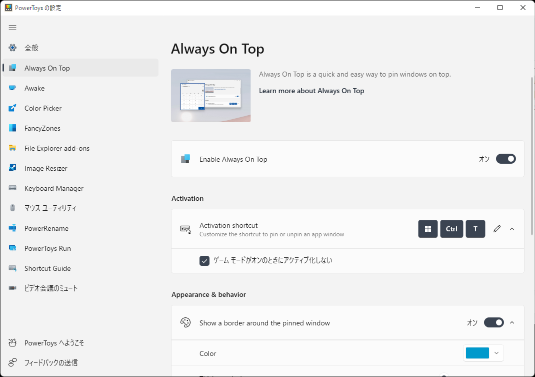Collapse the Show a border section chevron
The width and height of the screenshot is (535, 377).
[512, 322]
